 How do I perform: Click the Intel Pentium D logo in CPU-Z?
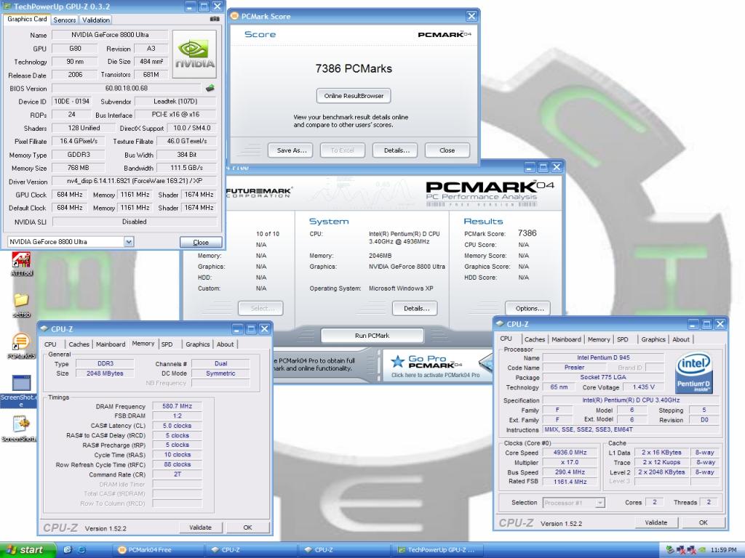(x=693, y=373)
